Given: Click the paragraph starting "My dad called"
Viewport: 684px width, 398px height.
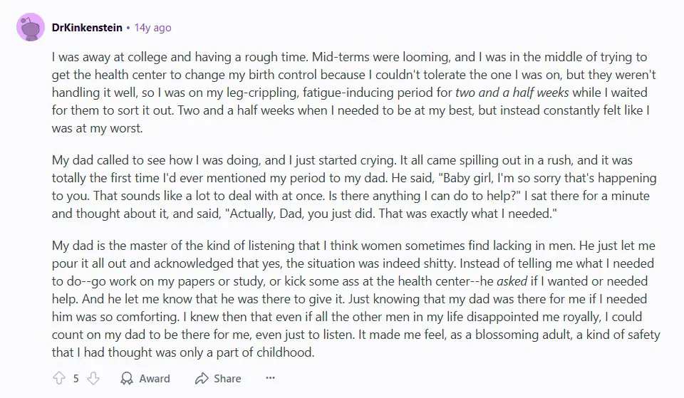Looking at the screenshot, I should tap(349, 187).
